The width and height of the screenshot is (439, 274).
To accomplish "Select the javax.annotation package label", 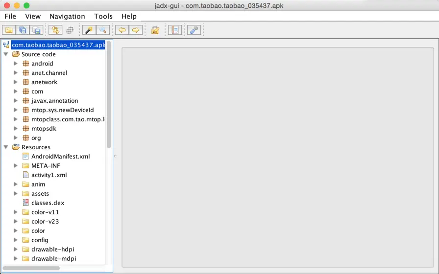I will click(x=54, y=101).
